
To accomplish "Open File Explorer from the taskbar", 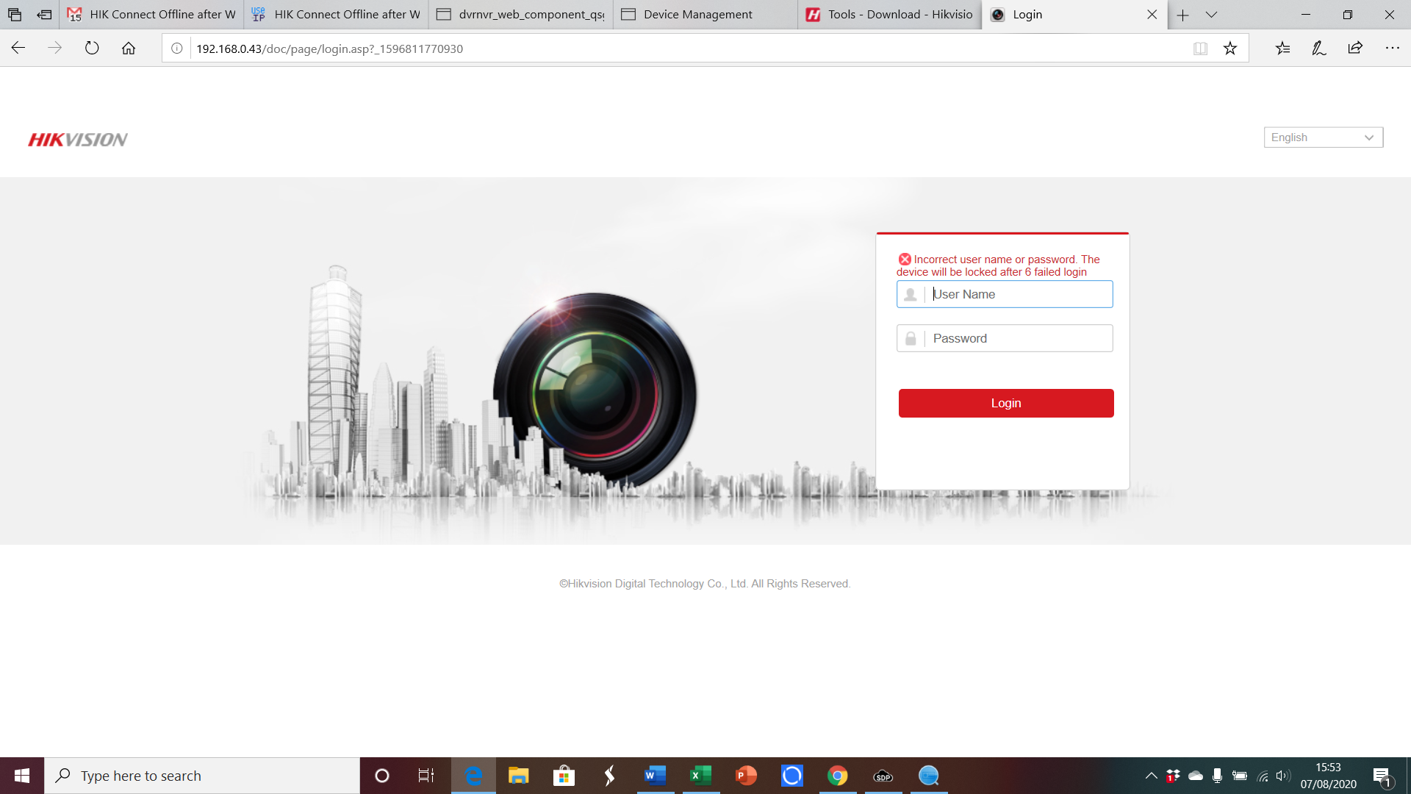I will tap(519, 776).
